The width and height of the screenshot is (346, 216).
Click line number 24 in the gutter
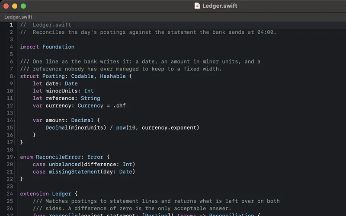(10, 194)
